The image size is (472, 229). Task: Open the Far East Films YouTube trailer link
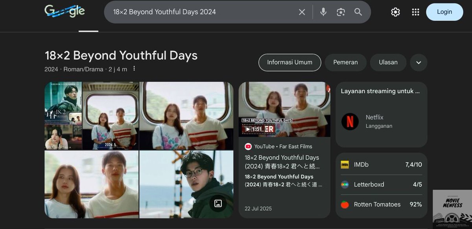point(284,146)
